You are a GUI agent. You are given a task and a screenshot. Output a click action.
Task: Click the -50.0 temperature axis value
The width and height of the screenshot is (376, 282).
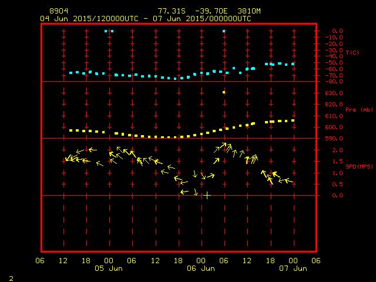(x=334, y=63)
